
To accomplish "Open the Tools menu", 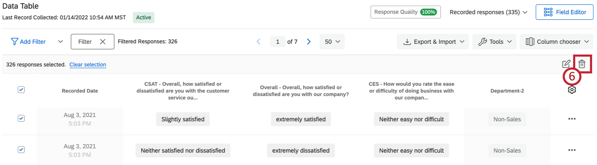I will [x=494, y=42].
